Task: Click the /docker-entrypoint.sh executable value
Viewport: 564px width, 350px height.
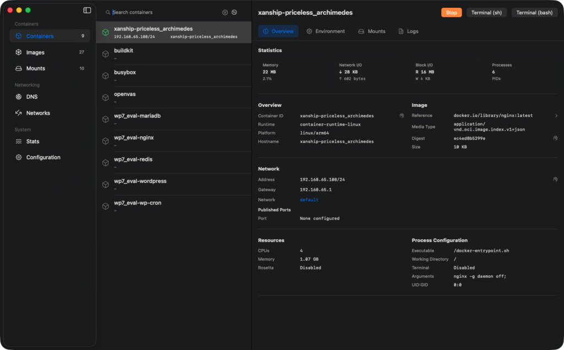Action: (x=481, y=251)
